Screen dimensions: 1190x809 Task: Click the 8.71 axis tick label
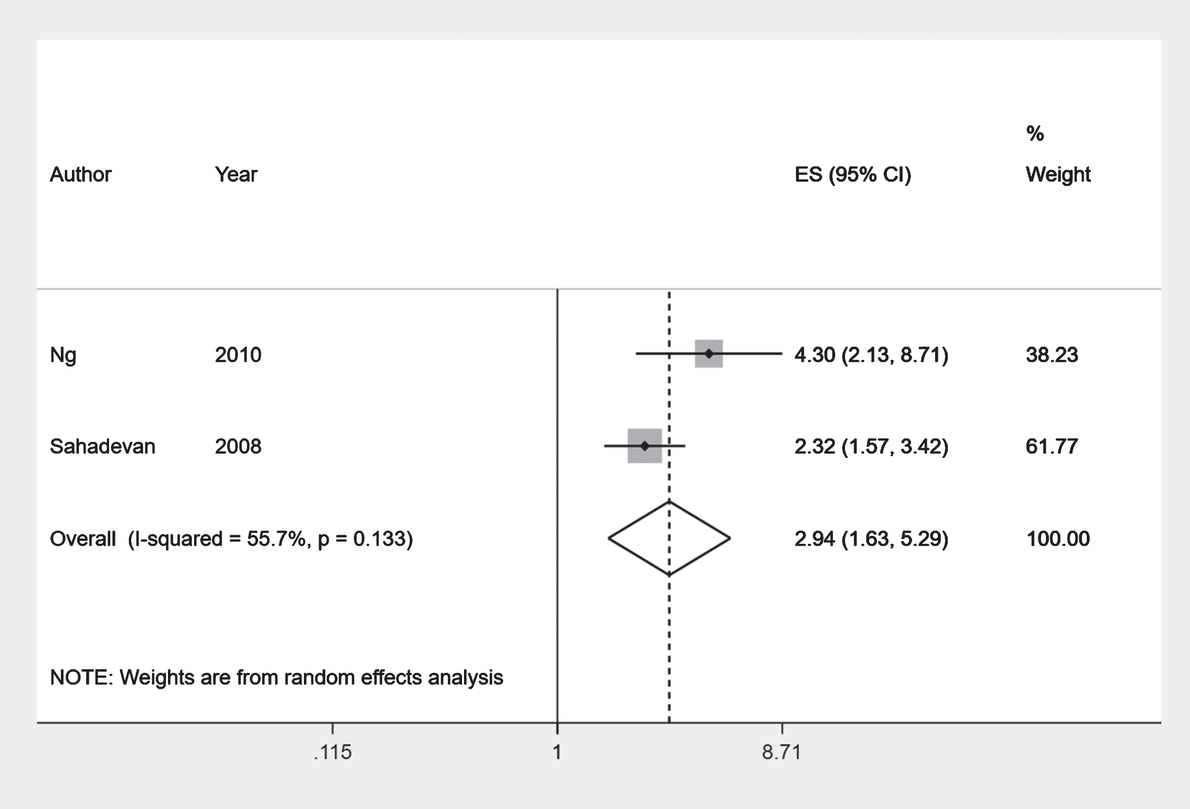pos(781,752)
